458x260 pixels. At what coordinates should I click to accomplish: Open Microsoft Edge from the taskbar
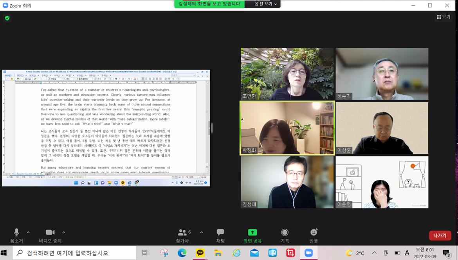click(x=182, y=253)
